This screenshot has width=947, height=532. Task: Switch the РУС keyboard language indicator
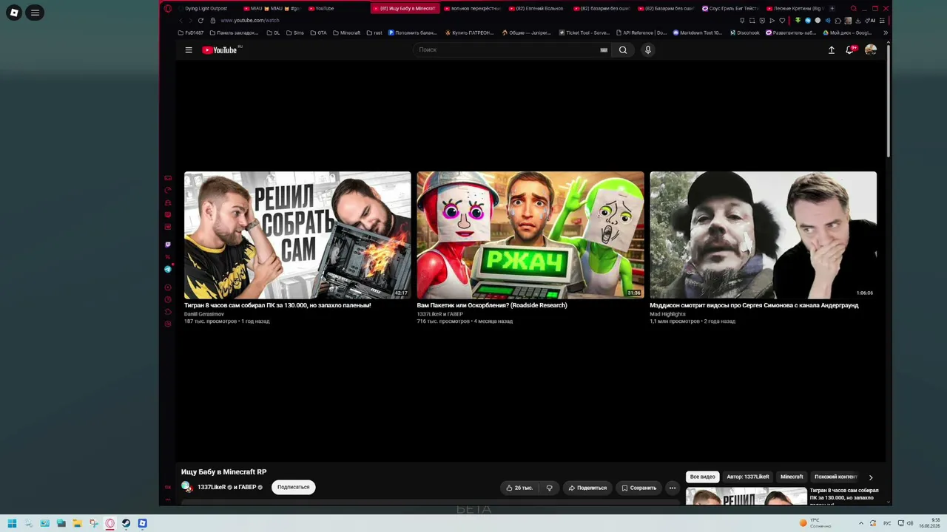click(886, 523)
